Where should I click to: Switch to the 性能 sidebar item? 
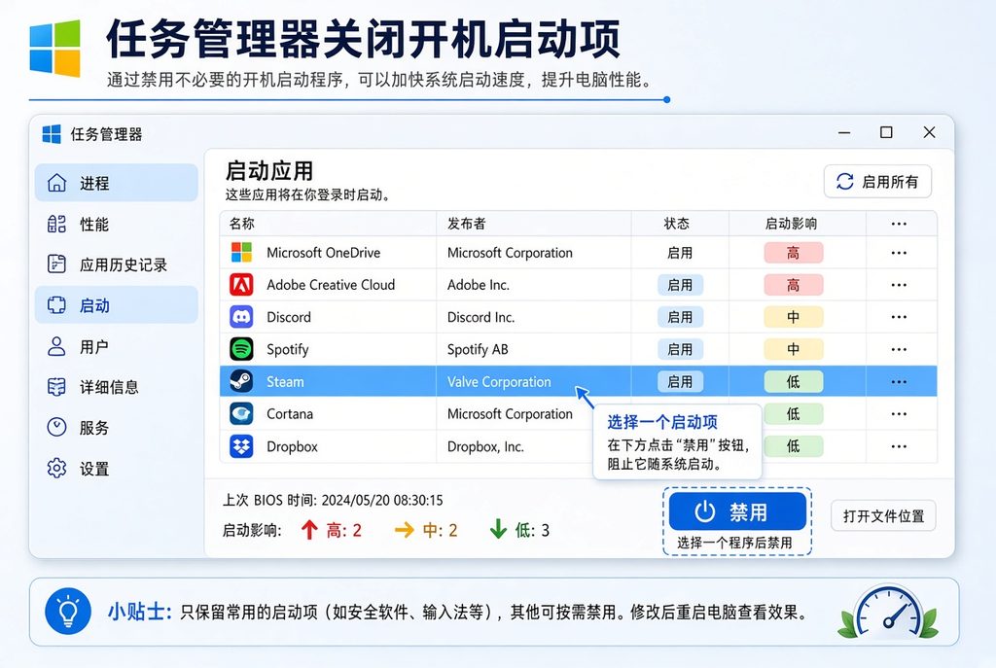pyautogui.click(x=117, y=225)
